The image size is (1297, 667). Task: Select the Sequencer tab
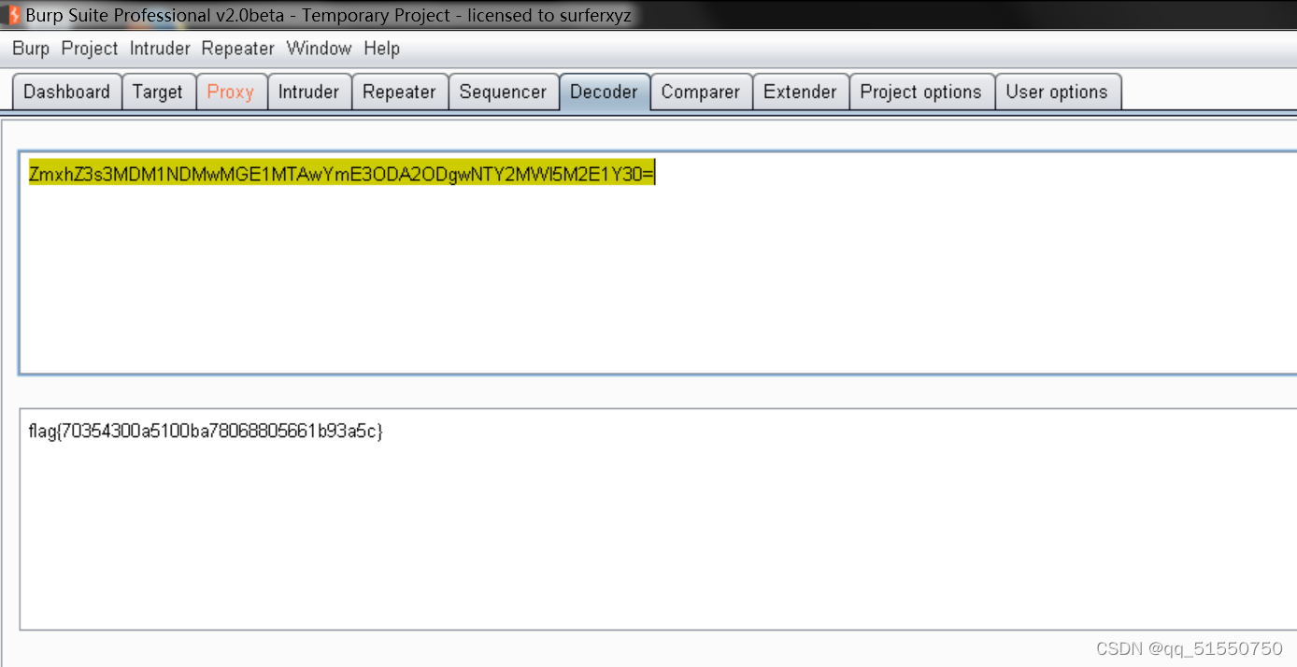[504, 92]
